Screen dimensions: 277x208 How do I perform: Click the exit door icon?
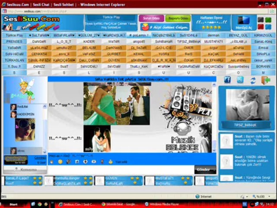pos(266,80)
